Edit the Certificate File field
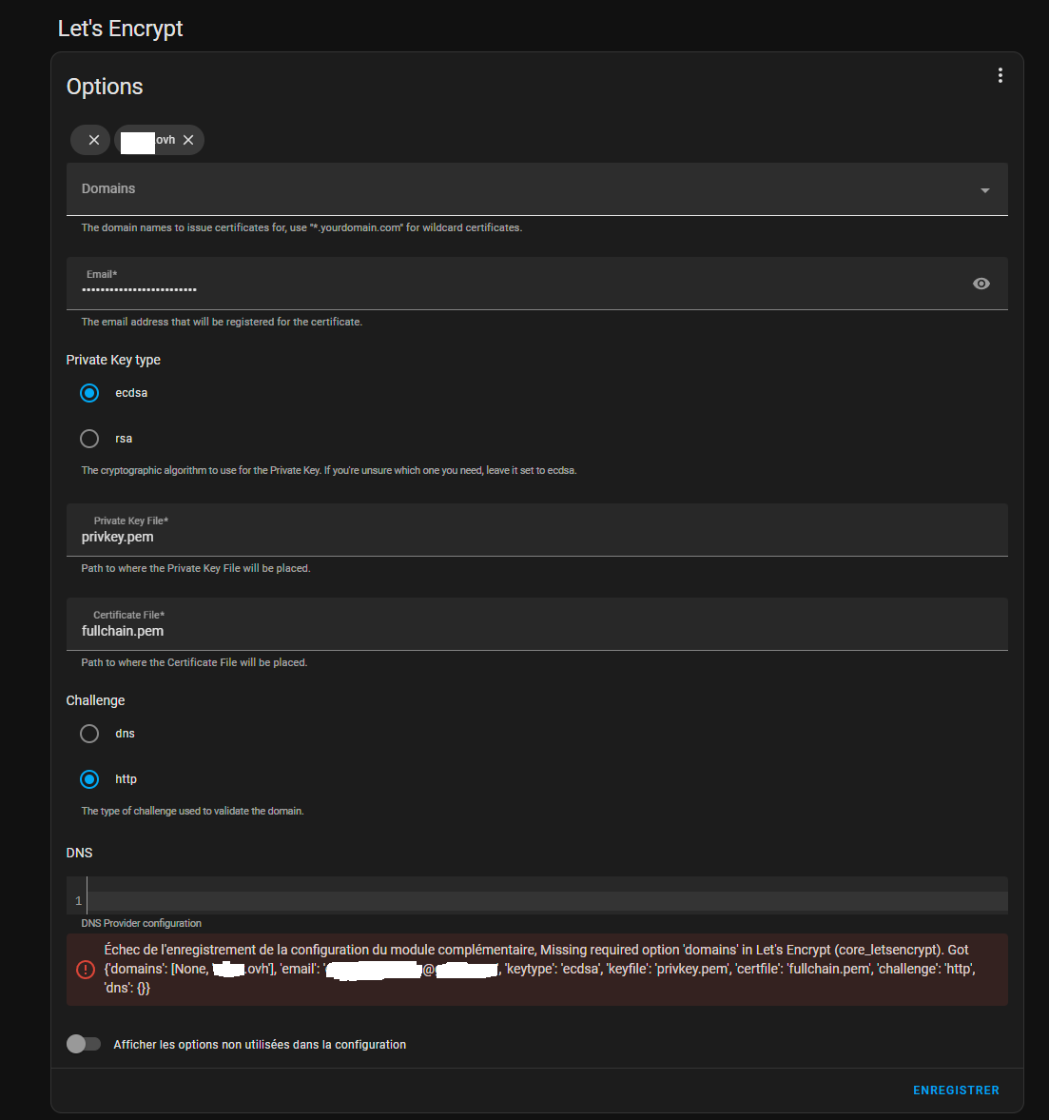Screen dimensions: 1049x1120 point(533,632)
